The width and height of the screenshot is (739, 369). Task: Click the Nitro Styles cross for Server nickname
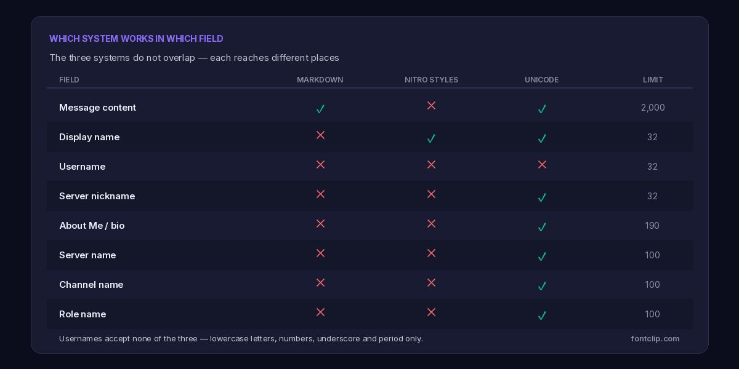431,194
